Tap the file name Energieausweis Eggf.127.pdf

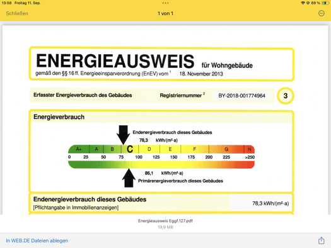point(165,221)
